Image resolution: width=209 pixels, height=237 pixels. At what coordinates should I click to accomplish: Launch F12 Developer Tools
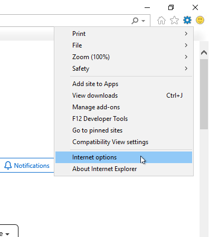click(x=123, y=119)
